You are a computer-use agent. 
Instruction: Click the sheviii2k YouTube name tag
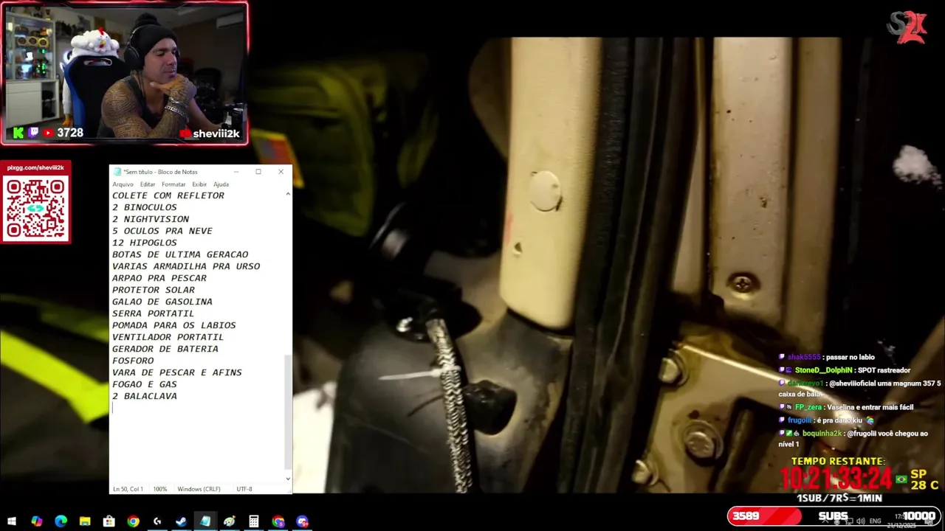pos(209,133)
